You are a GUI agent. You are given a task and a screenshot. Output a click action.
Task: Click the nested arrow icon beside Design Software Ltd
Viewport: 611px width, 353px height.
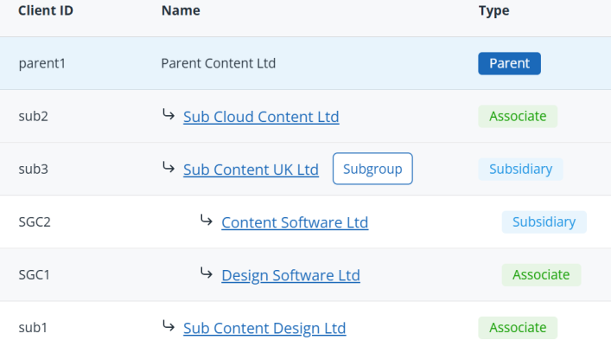[x=207, y=273]
